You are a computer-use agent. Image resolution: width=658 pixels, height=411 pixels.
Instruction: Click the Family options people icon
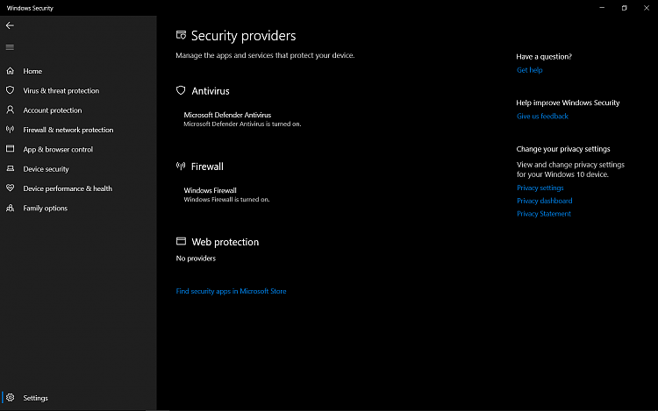tap(10, 208)
